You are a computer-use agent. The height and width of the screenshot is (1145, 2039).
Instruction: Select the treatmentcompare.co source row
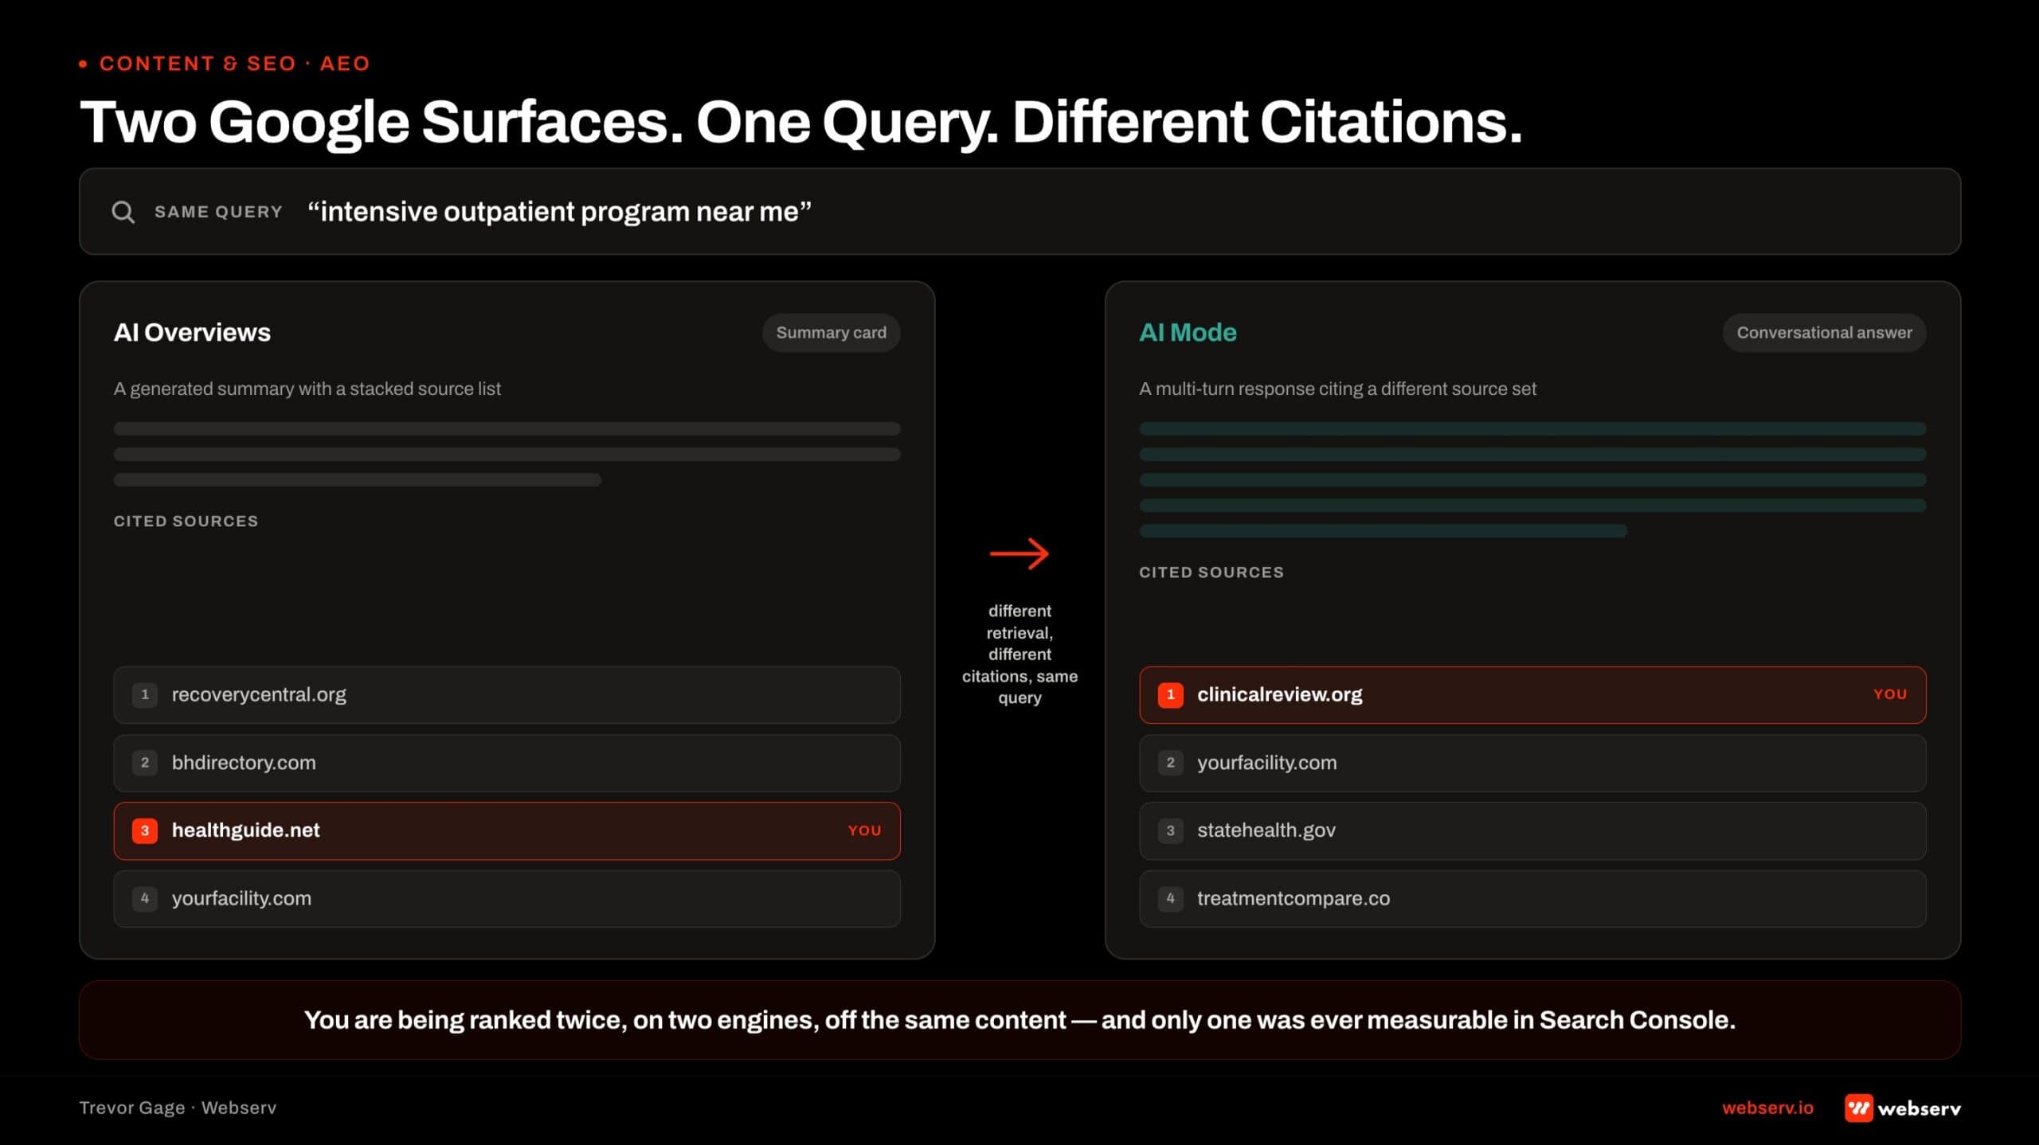(1532, 898)
